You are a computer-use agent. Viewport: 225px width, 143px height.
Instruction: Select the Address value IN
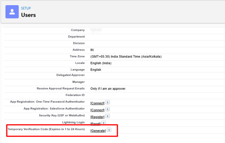click(92, 50)
